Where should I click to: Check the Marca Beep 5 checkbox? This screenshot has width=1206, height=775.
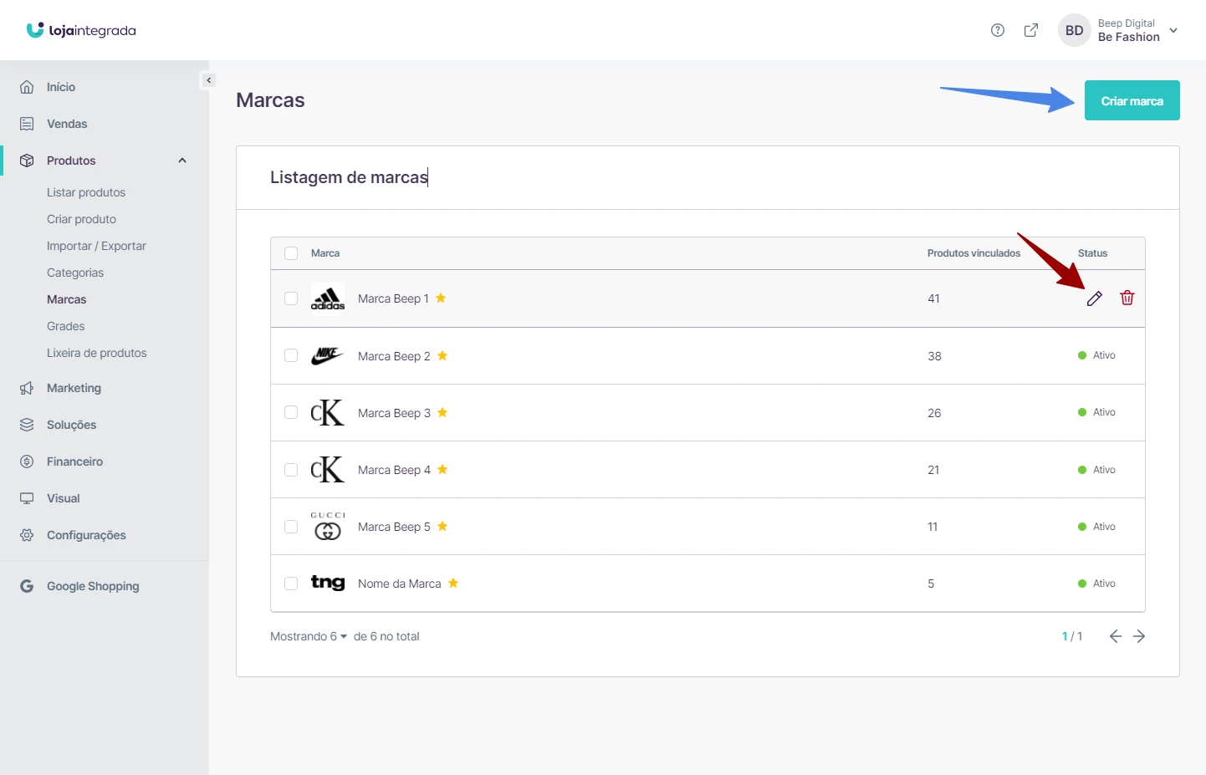tap(291, 527)
